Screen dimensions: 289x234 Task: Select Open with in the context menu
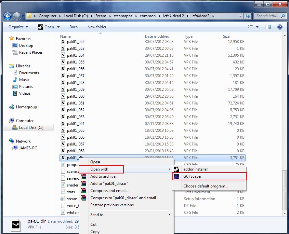(101, 169)
